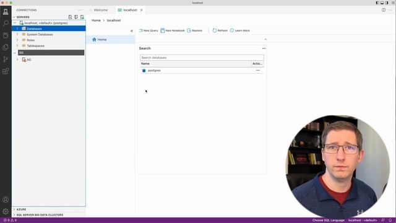The width and height of the screenshot is (396, 223).
Task: Open the Connections view in activity bar
Action: click(6, 12)
